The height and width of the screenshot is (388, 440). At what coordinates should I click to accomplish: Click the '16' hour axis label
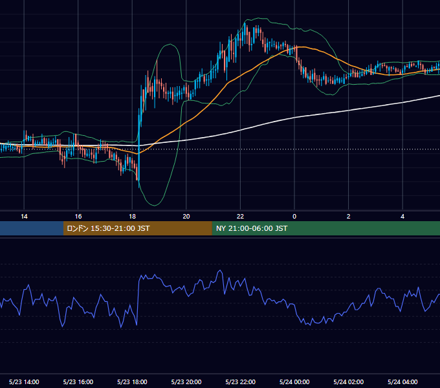coord(78,217)
